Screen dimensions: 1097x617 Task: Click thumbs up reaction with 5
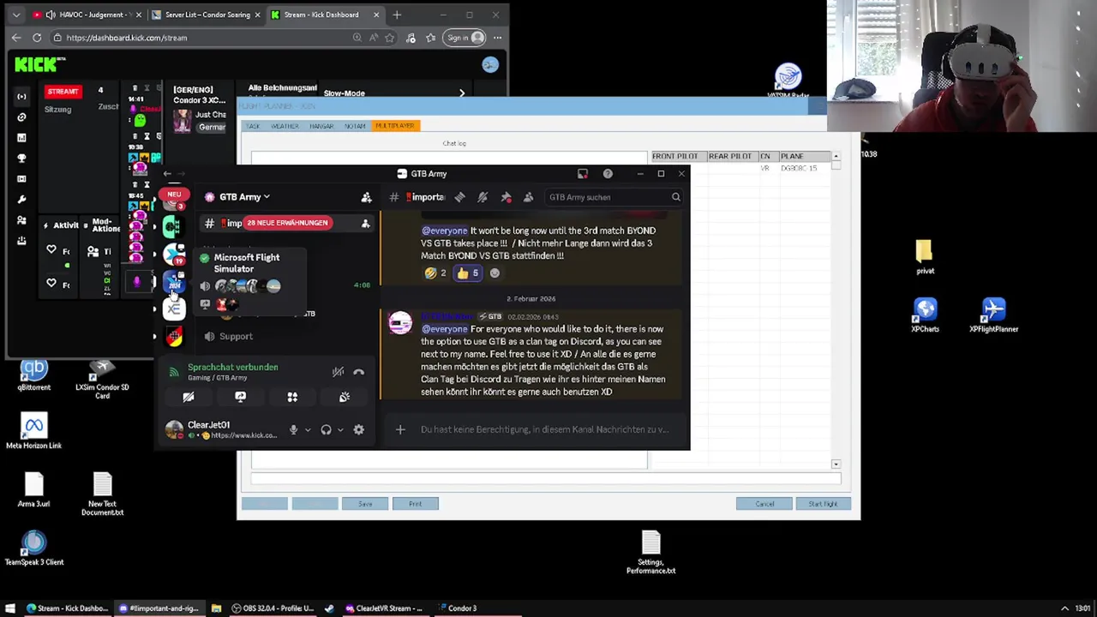468,273
